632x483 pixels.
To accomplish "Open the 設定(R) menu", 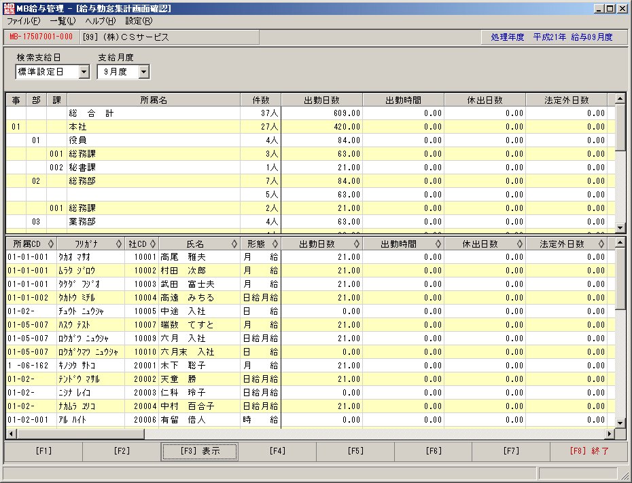I will click(139, 21).
